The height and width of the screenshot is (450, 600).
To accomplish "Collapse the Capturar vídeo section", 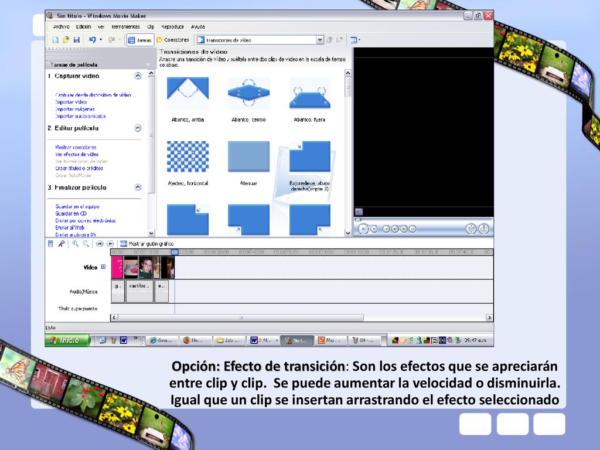I will 138,76.
